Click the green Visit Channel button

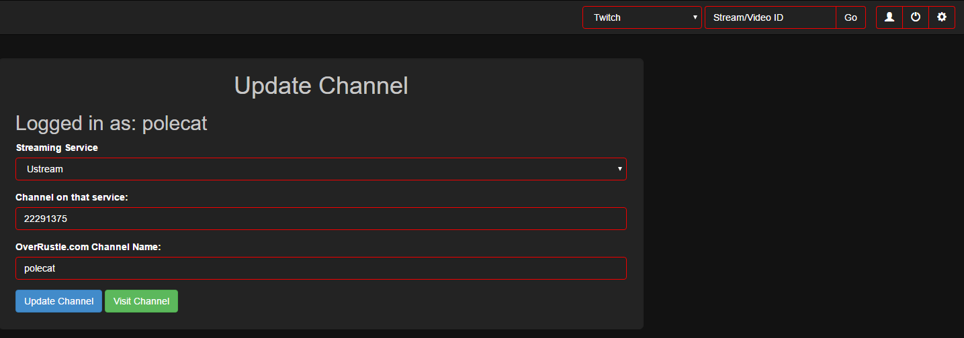click(x=142, y=301)
